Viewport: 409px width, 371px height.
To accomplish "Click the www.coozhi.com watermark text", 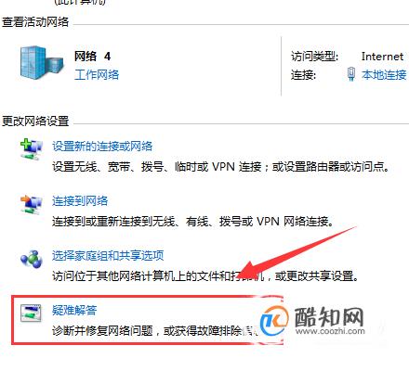I will 330,331.
